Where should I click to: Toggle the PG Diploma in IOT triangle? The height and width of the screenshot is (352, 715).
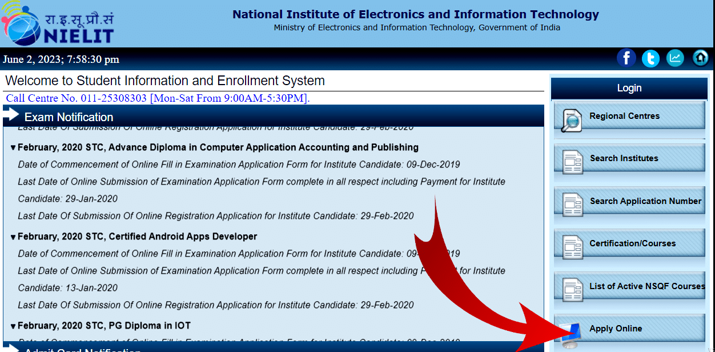point(13,326)
